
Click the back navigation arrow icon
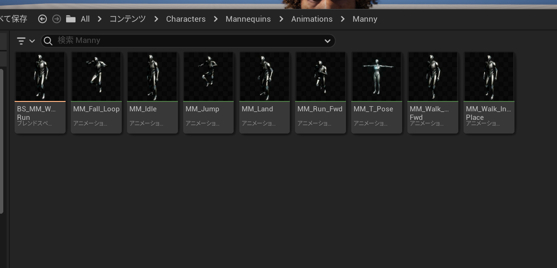coord(42,19)
